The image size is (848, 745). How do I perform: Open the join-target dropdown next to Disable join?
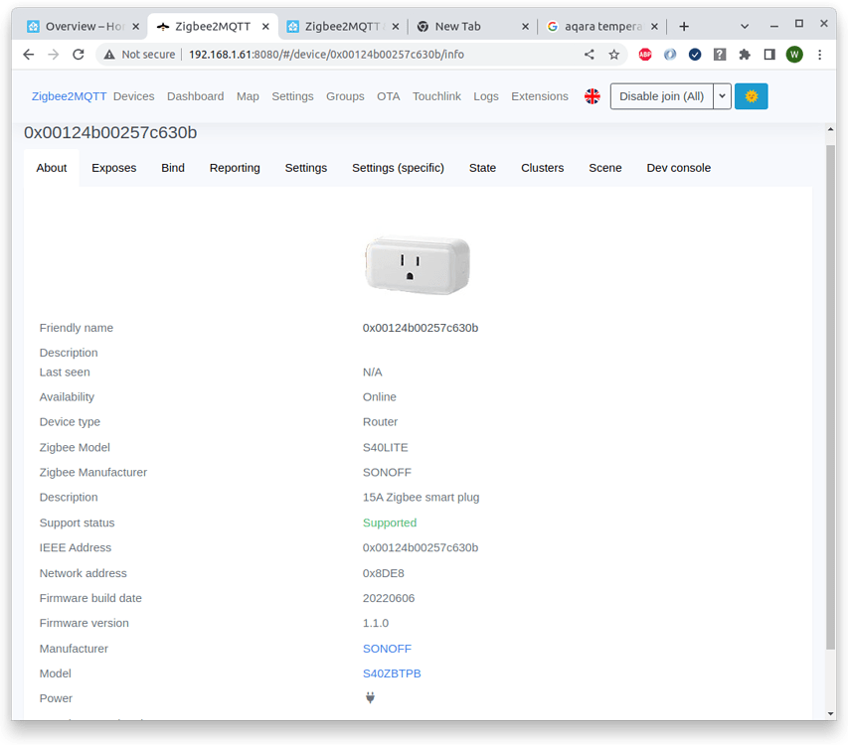coord(723,95)
